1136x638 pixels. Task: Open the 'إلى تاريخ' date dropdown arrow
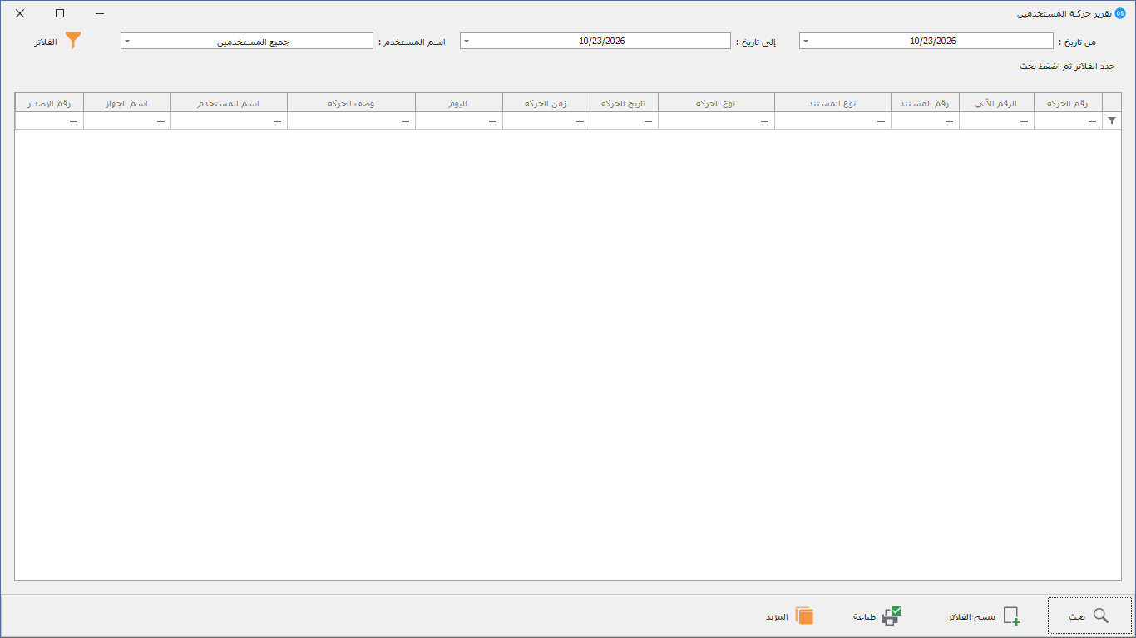pos(466,41)
